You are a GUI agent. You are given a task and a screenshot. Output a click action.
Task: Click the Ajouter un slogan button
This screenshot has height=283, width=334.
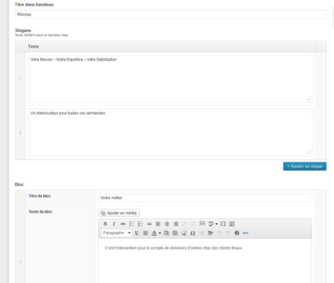click(x=305, y=166)
